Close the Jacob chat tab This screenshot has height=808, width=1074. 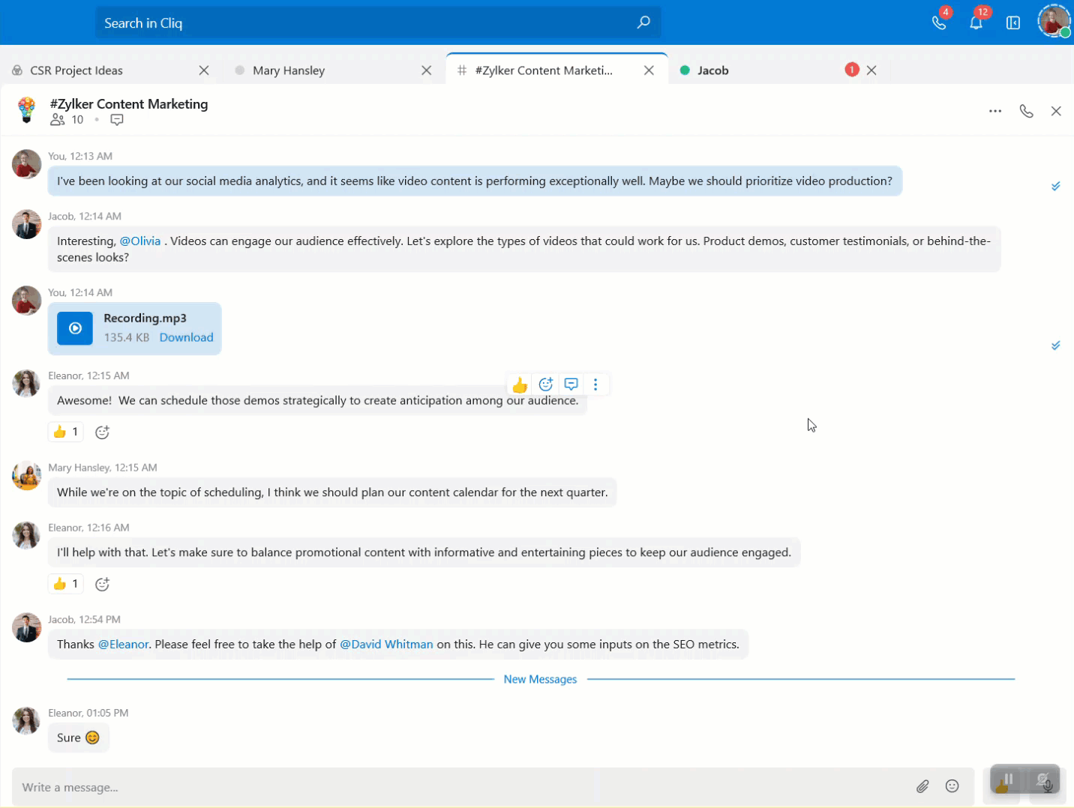click(871, 70)
